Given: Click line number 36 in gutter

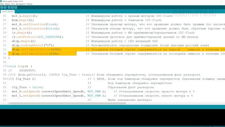Looking at the screenshot, I should coord(5,62).
